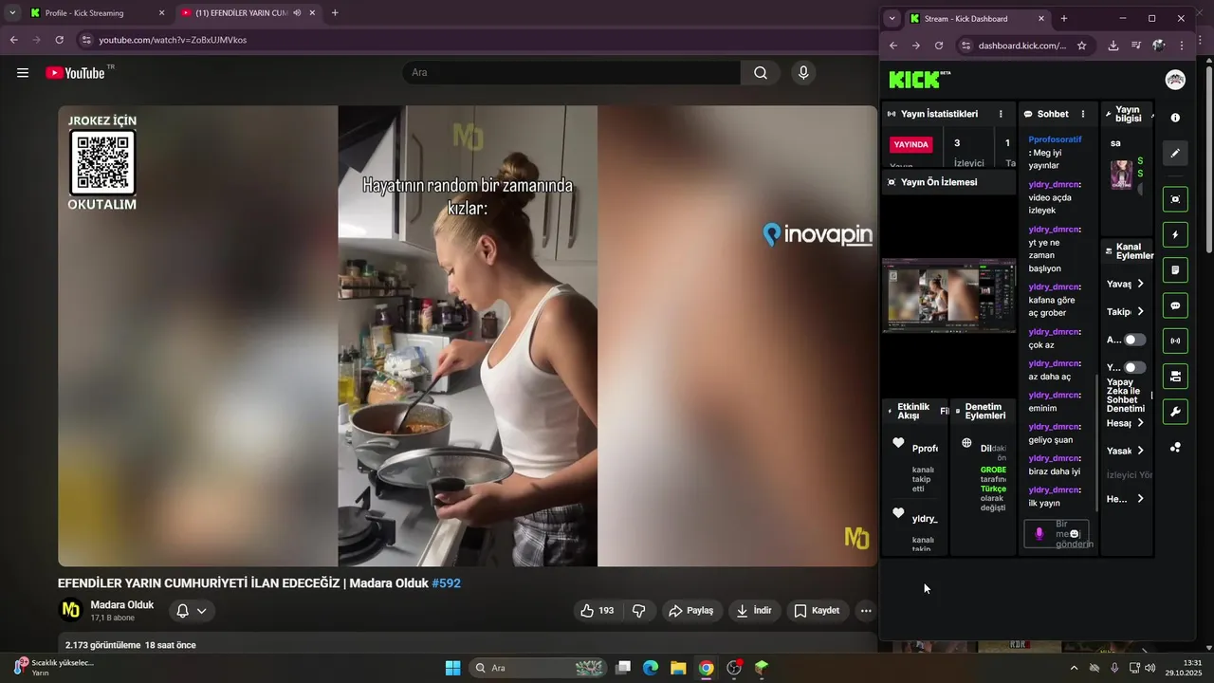Open the emoji picker in chat input
1214x683 pixels.
point(1075,534)
